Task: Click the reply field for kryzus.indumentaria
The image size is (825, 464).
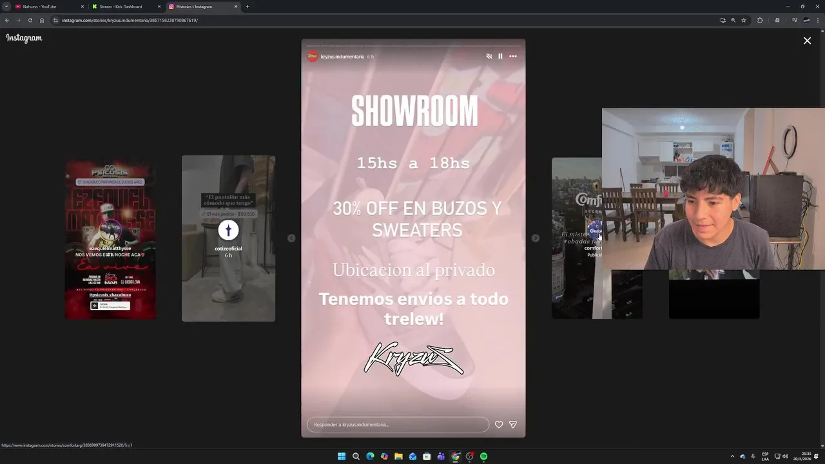Action: 398,425
